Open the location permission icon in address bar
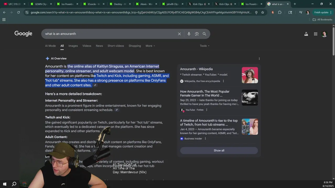The image size is (335, 188). [256, 12]
